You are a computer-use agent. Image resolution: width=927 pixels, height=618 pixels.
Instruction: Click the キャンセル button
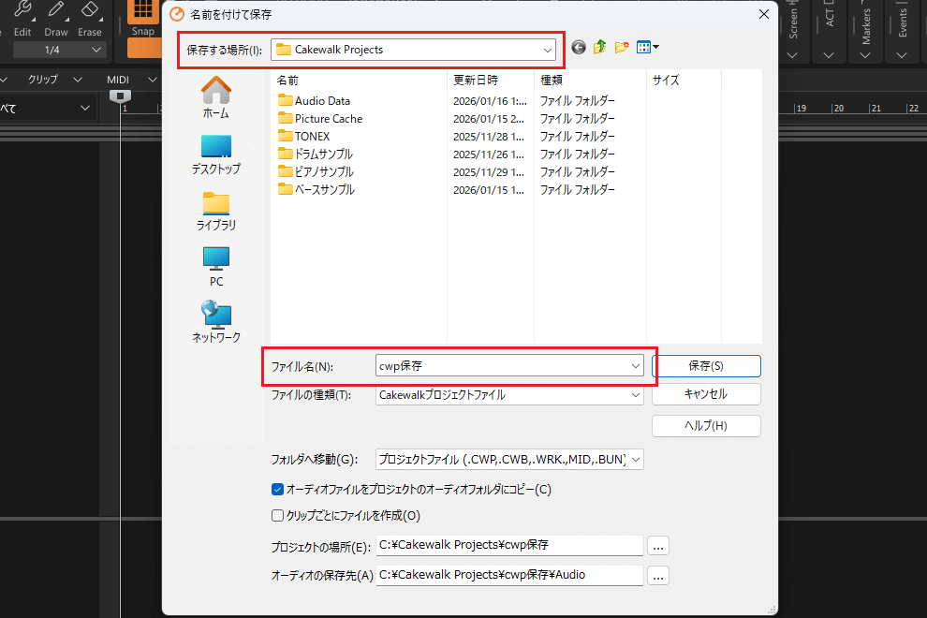pos(706,394)
